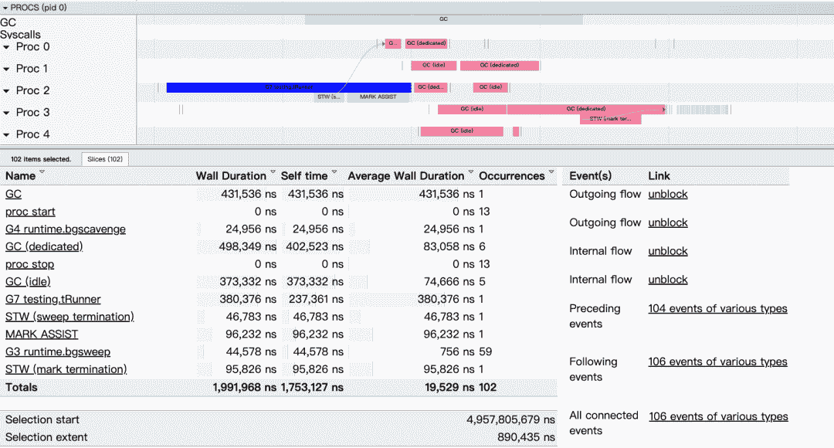Click the sort icon beside Name header
The height and width of the screenshot is (448, 834).
(x=42, y=174)
